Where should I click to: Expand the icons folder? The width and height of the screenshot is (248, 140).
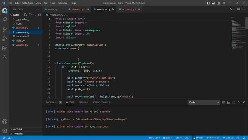click(19, 23)
